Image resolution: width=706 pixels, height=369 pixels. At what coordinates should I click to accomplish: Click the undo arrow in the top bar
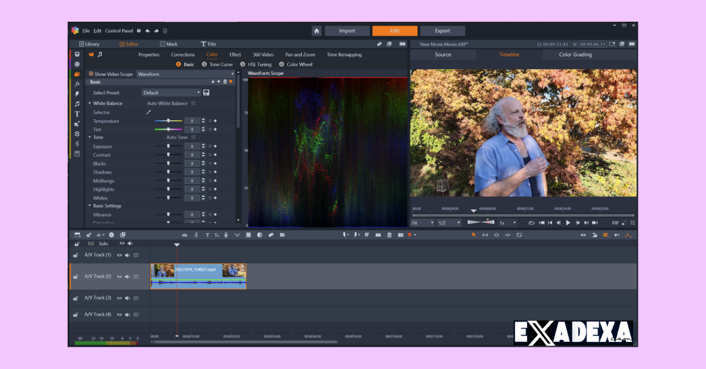148,31
